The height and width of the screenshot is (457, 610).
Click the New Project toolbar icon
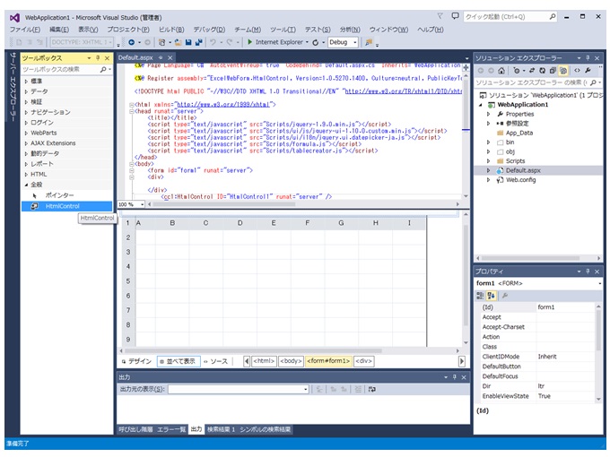click(x=161, y=42)
